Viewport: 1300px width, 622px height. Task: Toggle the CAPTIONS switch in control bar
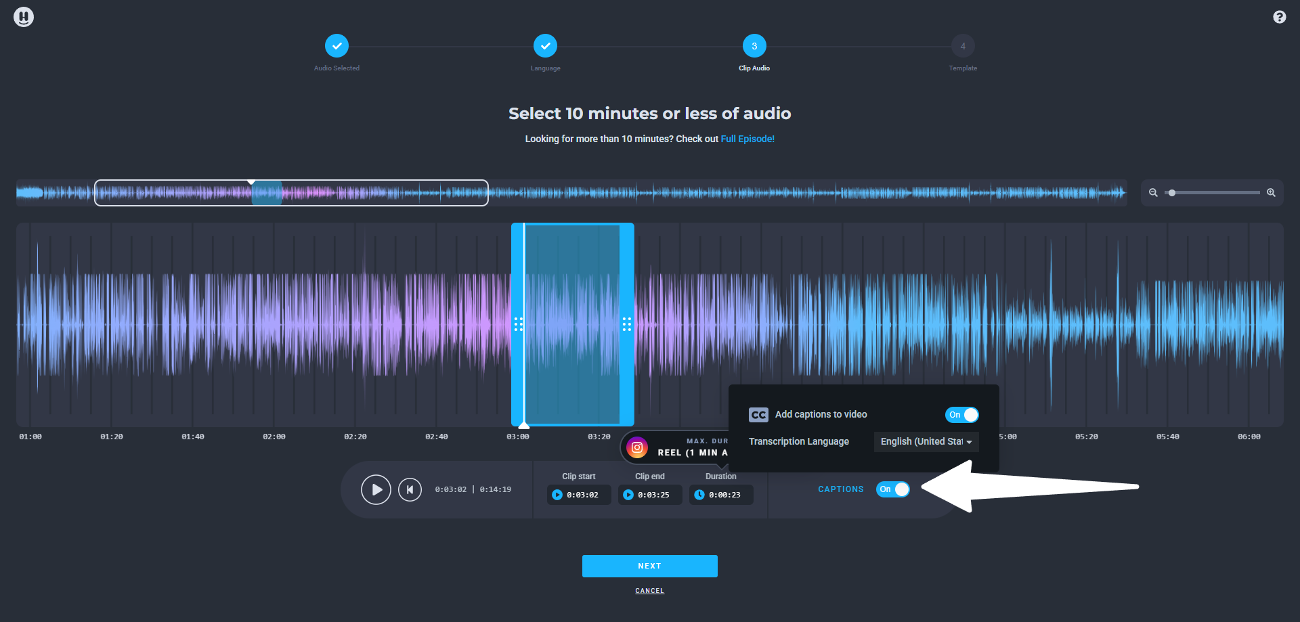(893, 489)
